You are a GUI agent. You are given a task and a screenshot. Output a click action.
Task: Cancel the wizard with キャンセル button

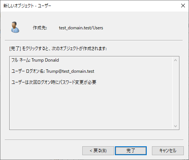coord(168,151)
